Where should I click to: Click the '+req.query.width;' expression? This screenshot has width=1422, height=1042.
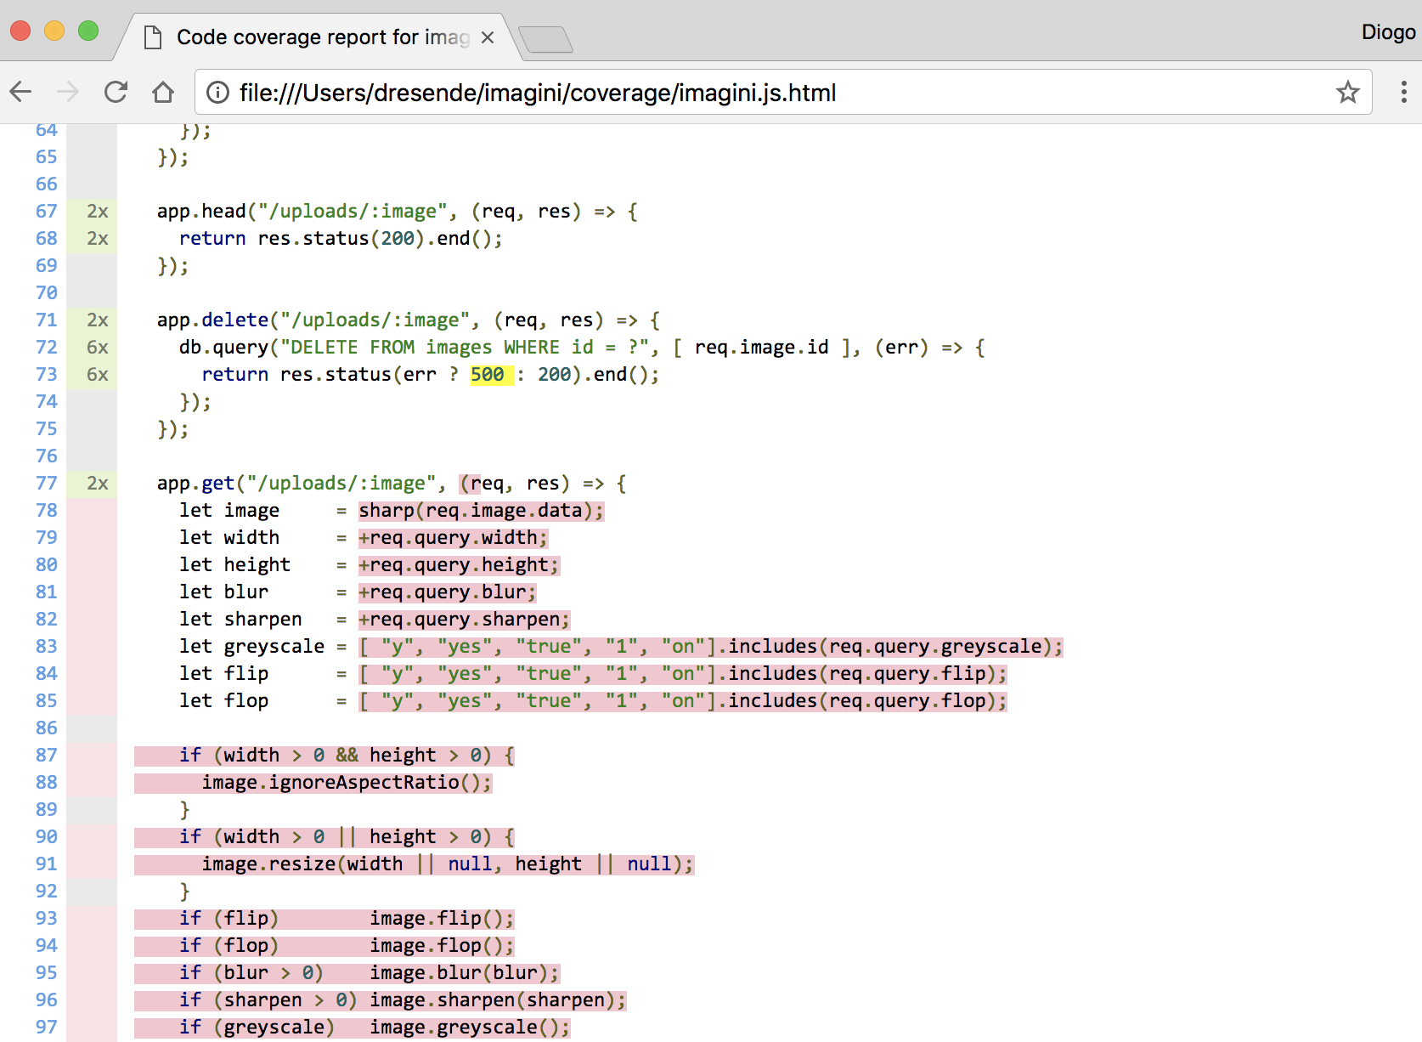pos(453,538)
